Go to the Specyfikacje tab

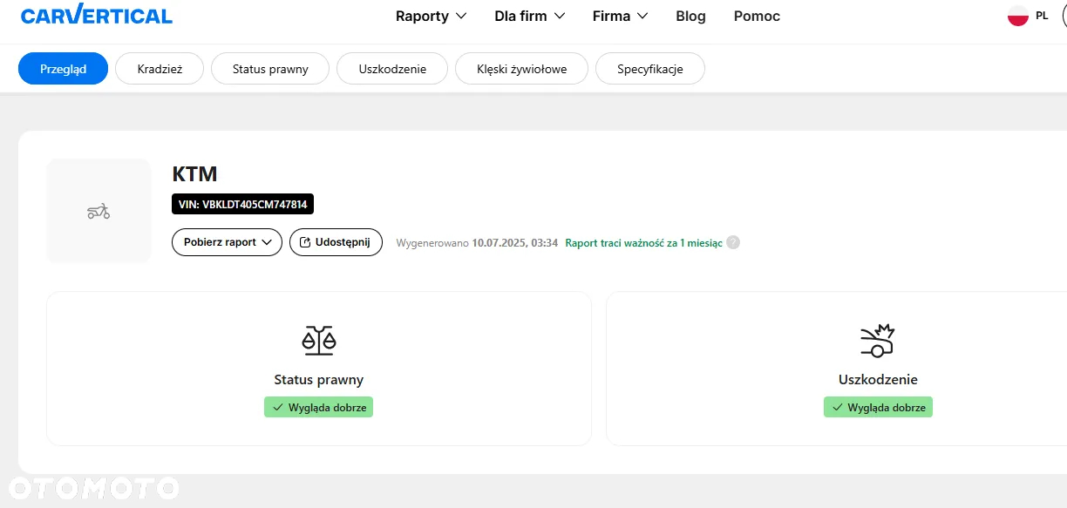click(650, 69)
